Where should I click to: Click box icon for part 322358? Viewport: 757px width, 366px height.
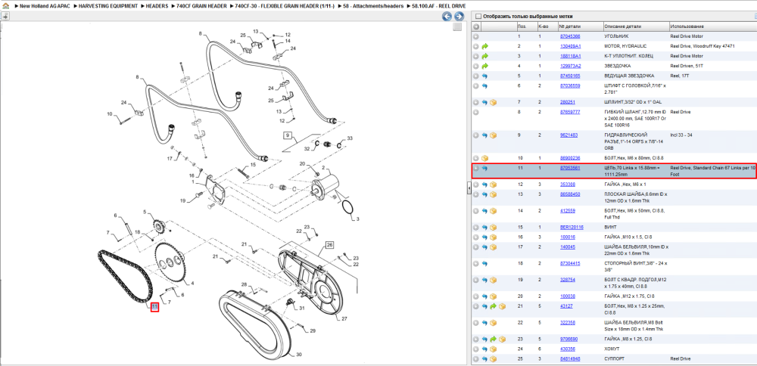coord(493,323)
